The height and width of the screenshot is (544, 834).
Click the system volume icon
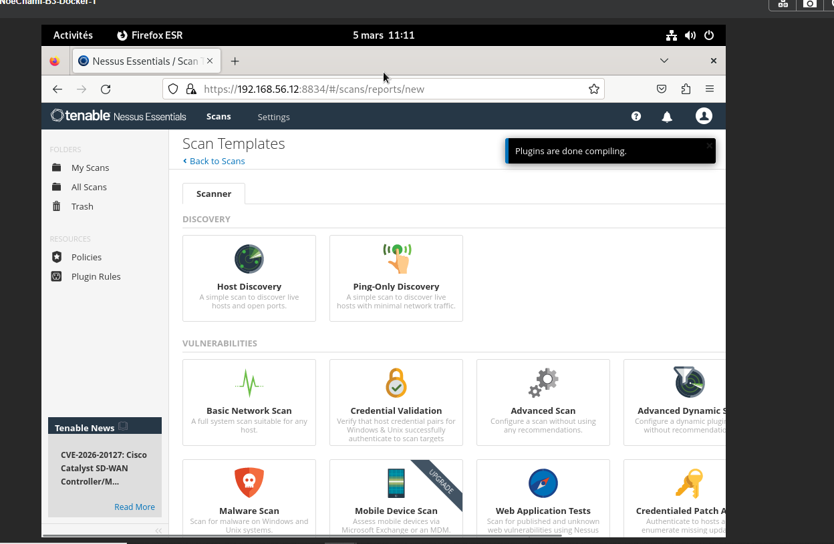690,35
